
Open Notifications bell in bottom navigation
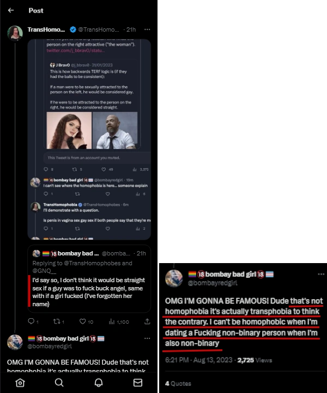click(x=99, y=383)
